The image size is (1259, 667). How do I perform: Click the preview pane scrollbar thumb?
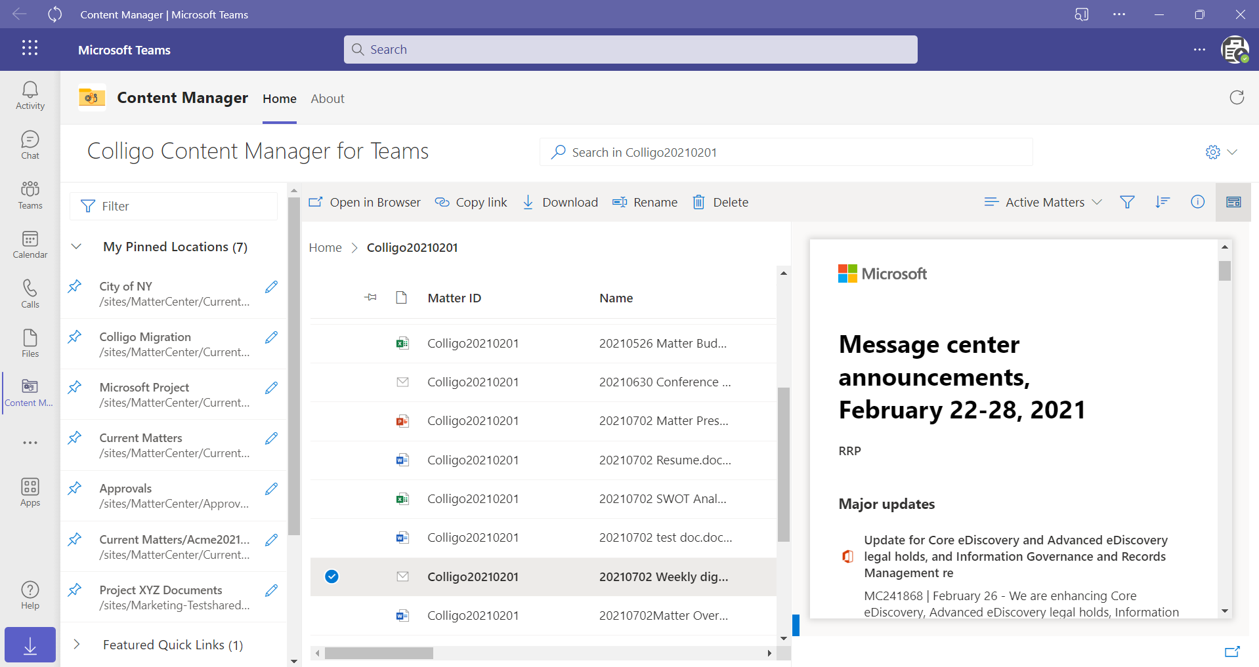pyautogui.click(x=1225, y=271)
